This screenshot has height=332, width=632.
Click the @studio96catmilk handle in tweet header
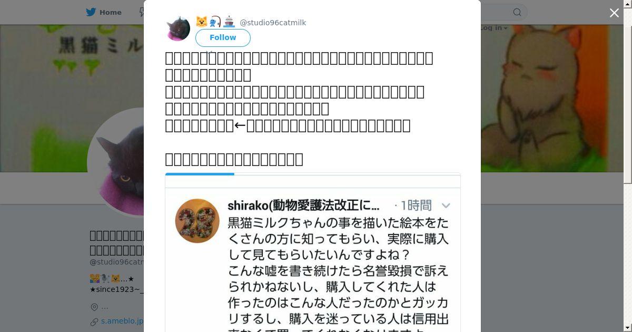(273, 23)
